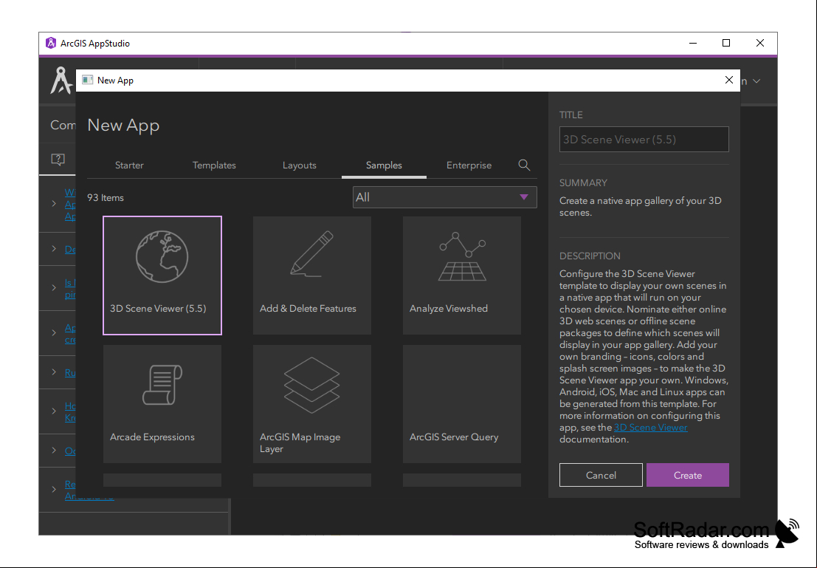
Task: Click the Title input field
Action: pos(644,140)
